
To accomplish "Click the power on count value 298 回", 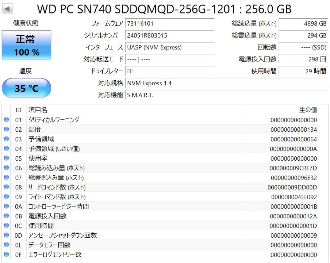I will pyautogui.click(x=303, y=59).
